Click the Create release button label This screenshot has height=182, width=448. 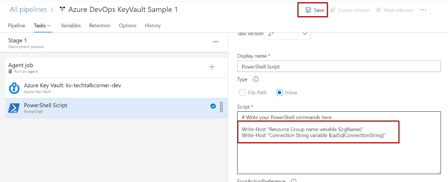(x=353, y=10)
